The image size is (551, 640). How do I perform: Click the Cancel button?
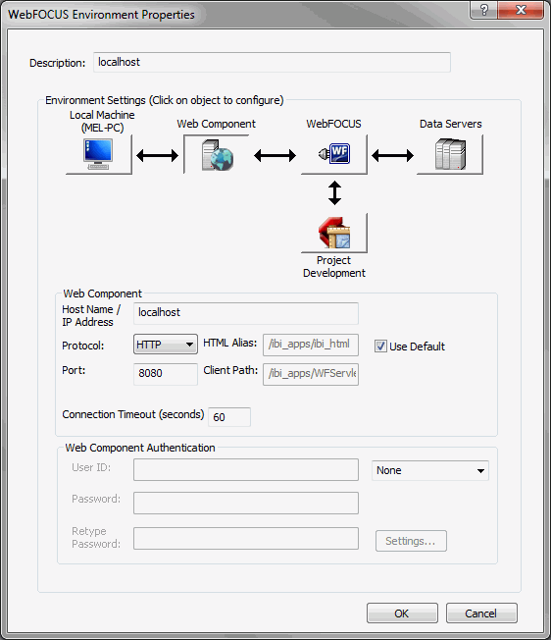[x=481, y=613]
